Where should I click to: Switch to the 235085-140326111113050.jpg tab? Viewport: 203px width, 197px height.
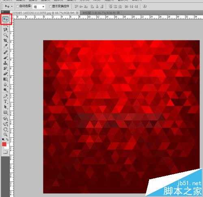[x=43, y=13]
